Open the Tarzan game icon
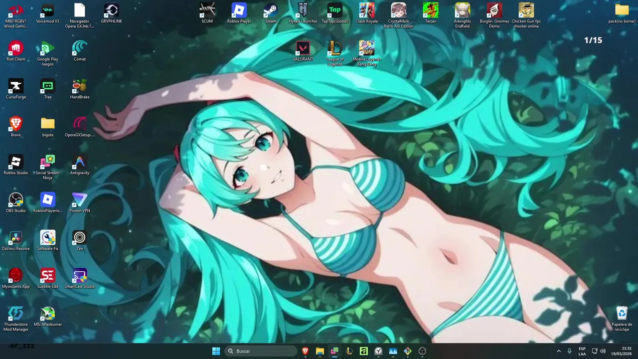This screenshot has height=359, width=638. pos(431,13)
